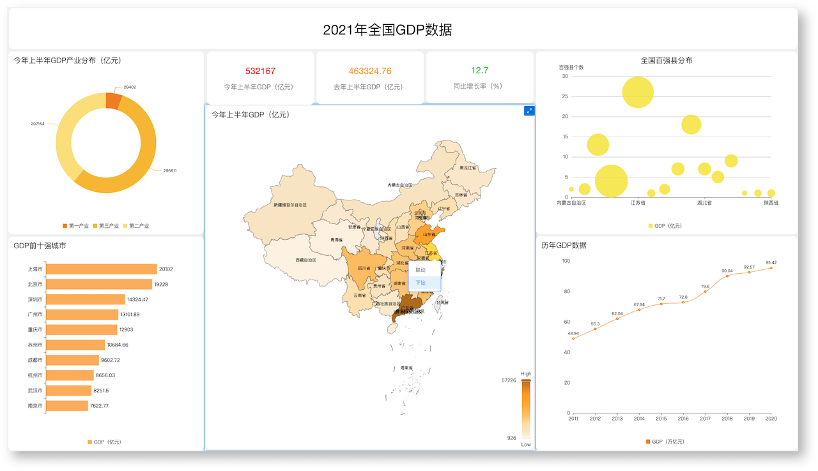Click the 历年GDP数据 chart title
Viewport: 818px width, 471px height.
pos(564,245)
